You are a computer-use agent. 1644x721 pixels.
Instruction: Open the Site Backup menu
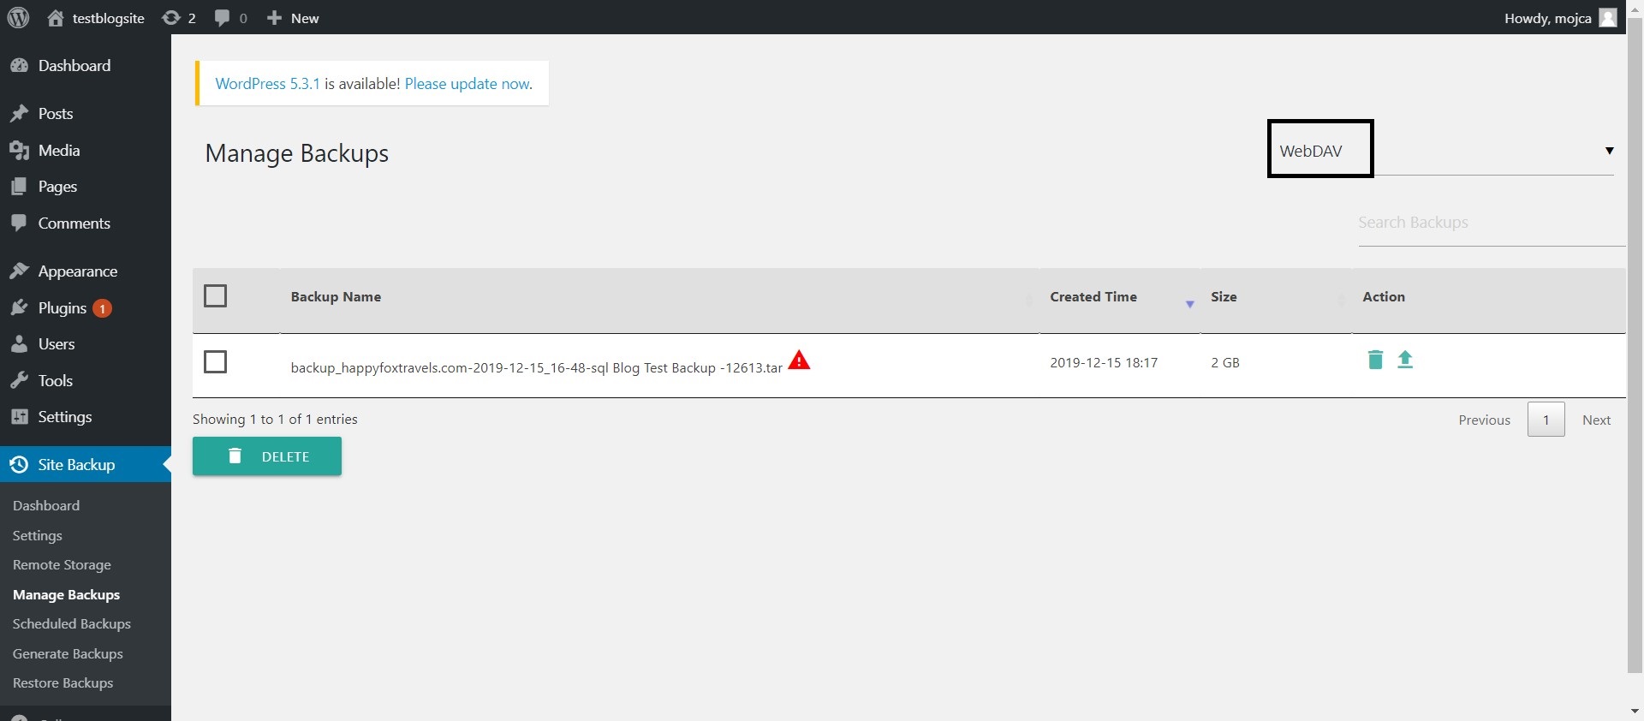click(x=86, y=465)
